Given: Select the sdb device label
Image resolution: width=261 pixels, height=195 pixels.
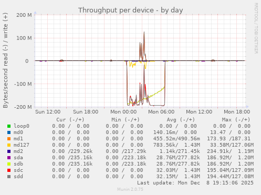Looking at the screenshot, I should (18, 164).
